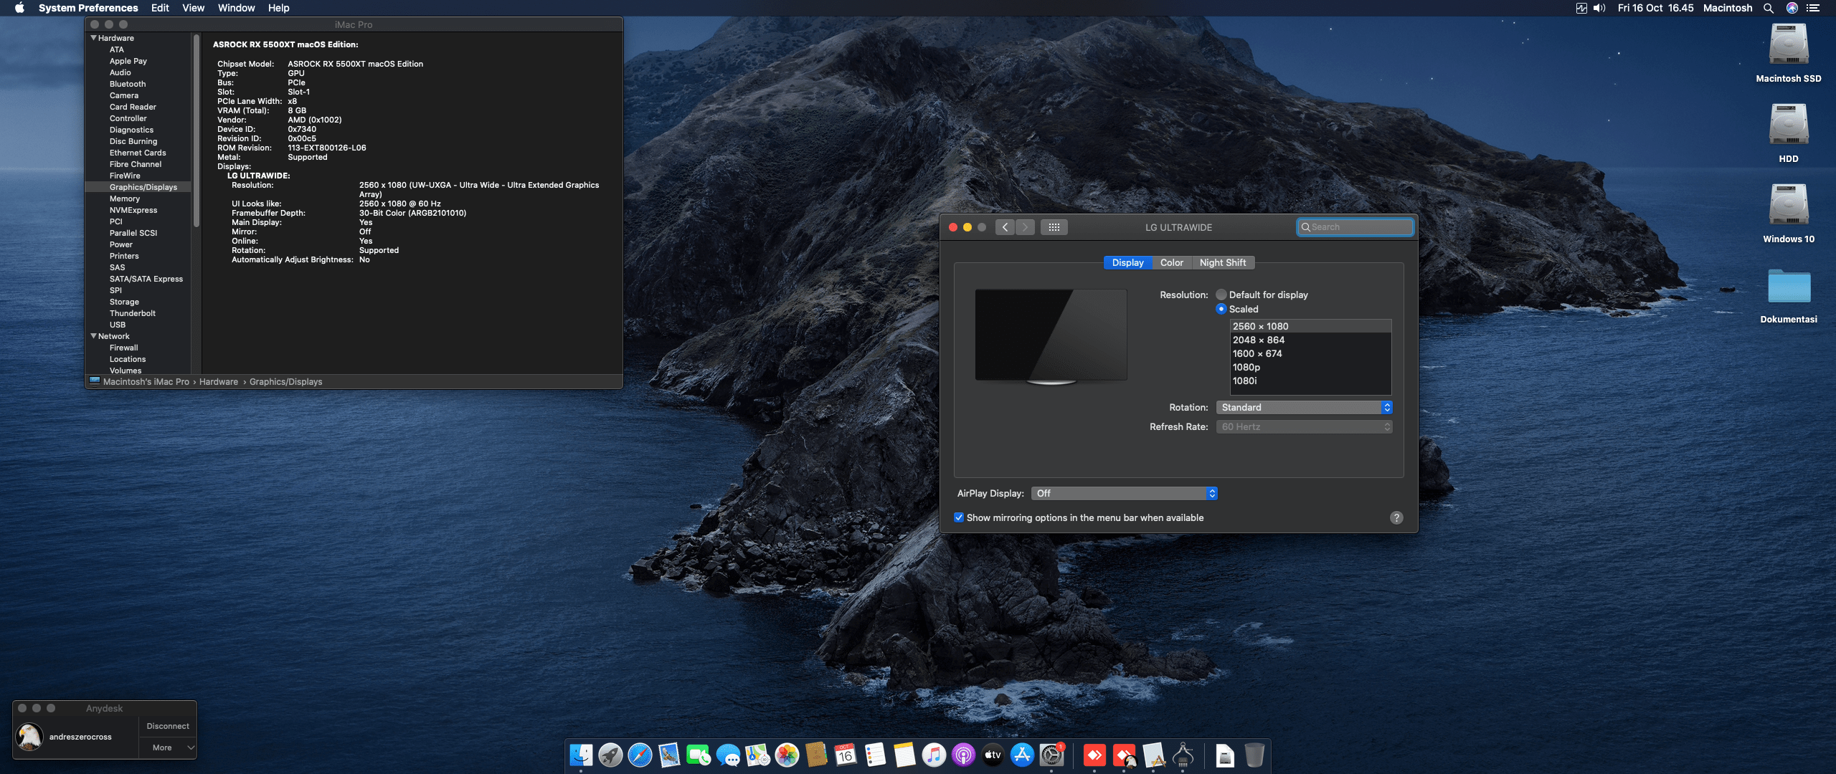Open App Store icon in Dock
Image resolution: width=1836 pixels, height=774 pixels.
coord(1022,755)
